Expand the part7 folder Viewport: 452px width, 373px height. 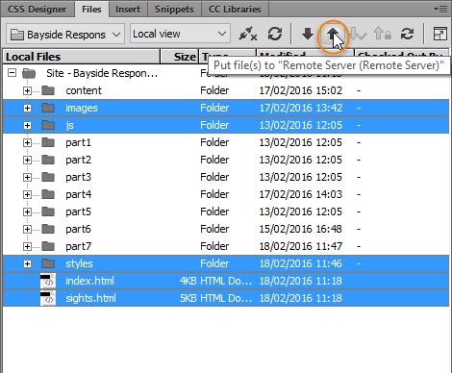pos(27,246)
